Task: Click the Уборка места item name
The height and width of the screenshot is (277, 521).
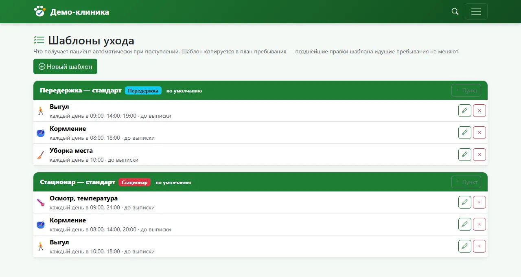Action: coord(71,151)
